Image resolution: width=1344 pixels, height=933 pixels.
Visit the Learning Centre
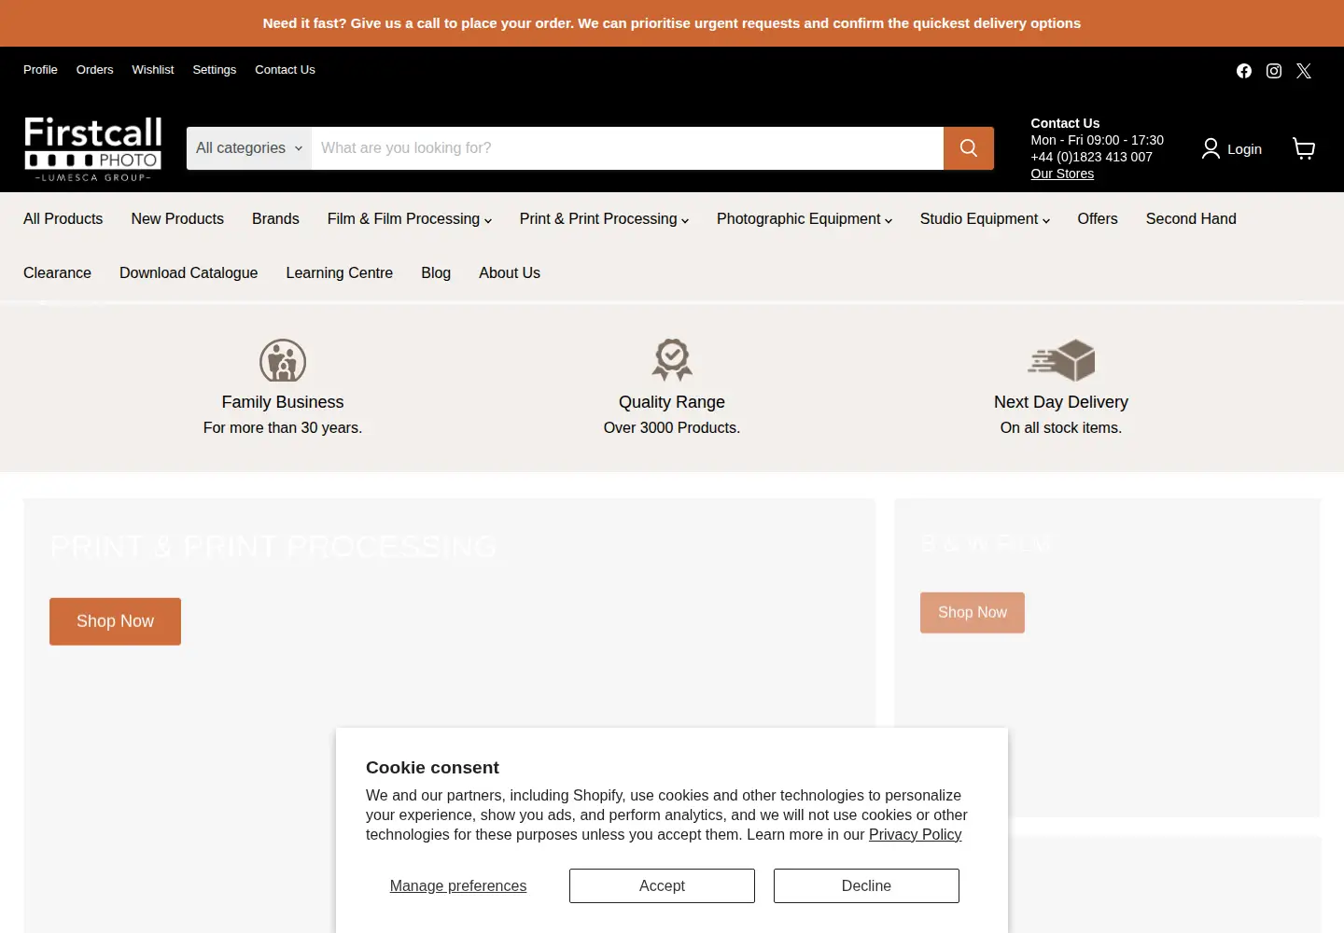[x=340, y=273]
